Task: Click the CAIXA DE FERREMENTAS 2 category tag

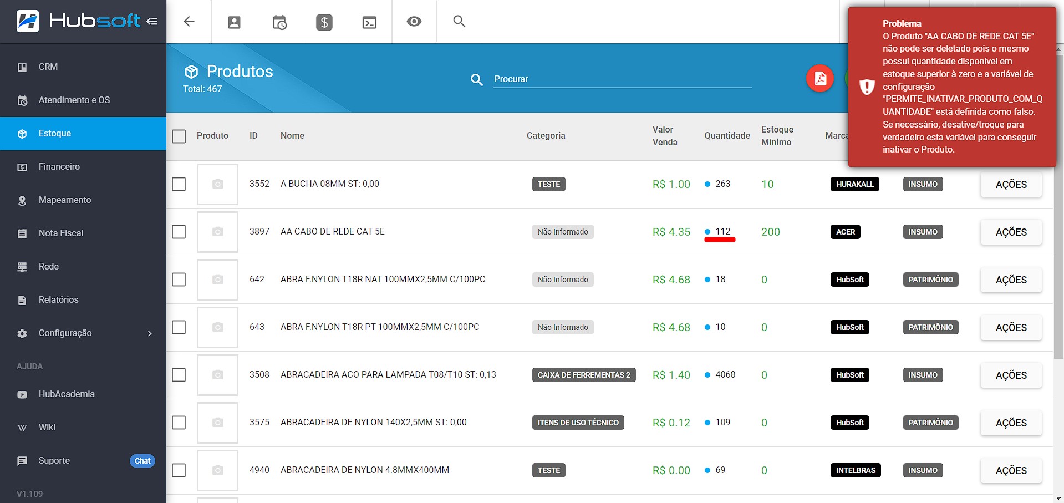Action: [x=584, y=375]
